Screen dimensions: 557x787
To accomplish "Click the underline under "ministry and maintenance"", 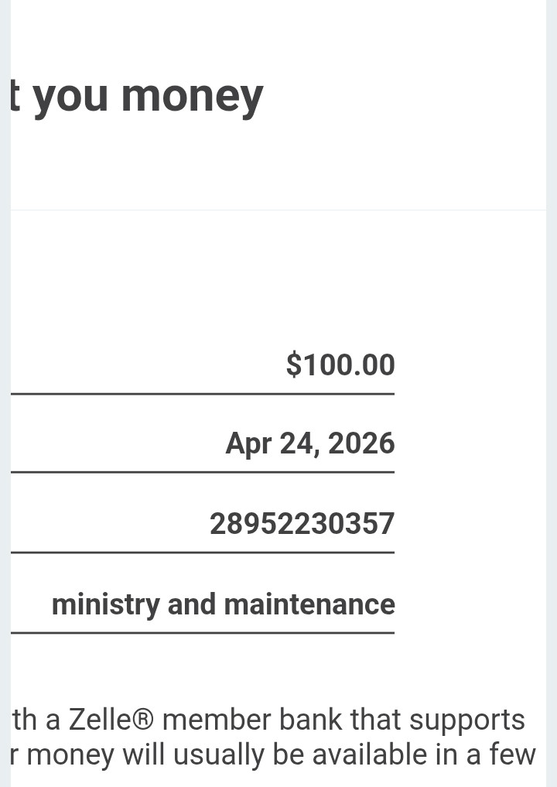I will [203, 633].
